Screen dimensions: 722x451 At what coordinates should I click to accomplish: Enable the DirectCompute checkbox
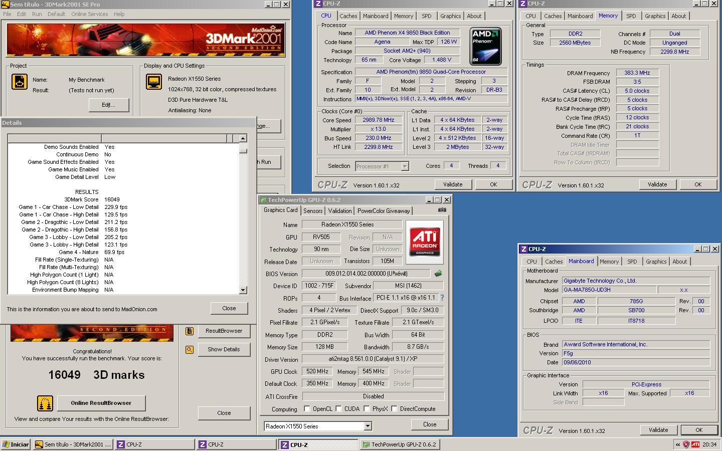[x=394, y=408]
